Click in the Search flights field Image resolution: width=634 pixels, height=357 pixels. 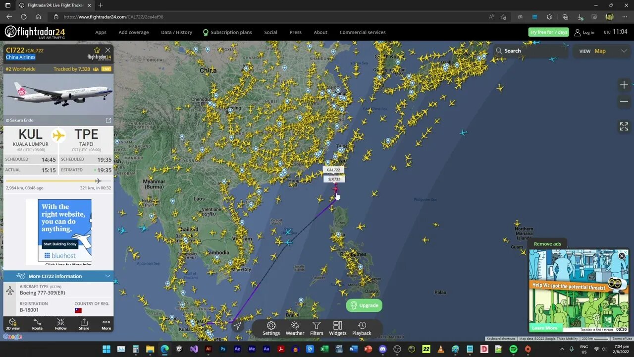pyautogui.click(x=530, y=51)
